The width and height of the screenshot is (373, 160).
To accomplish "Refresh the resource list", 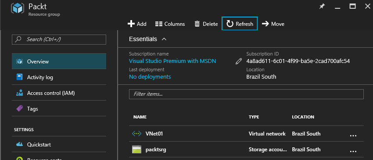I will pos(240,24).
